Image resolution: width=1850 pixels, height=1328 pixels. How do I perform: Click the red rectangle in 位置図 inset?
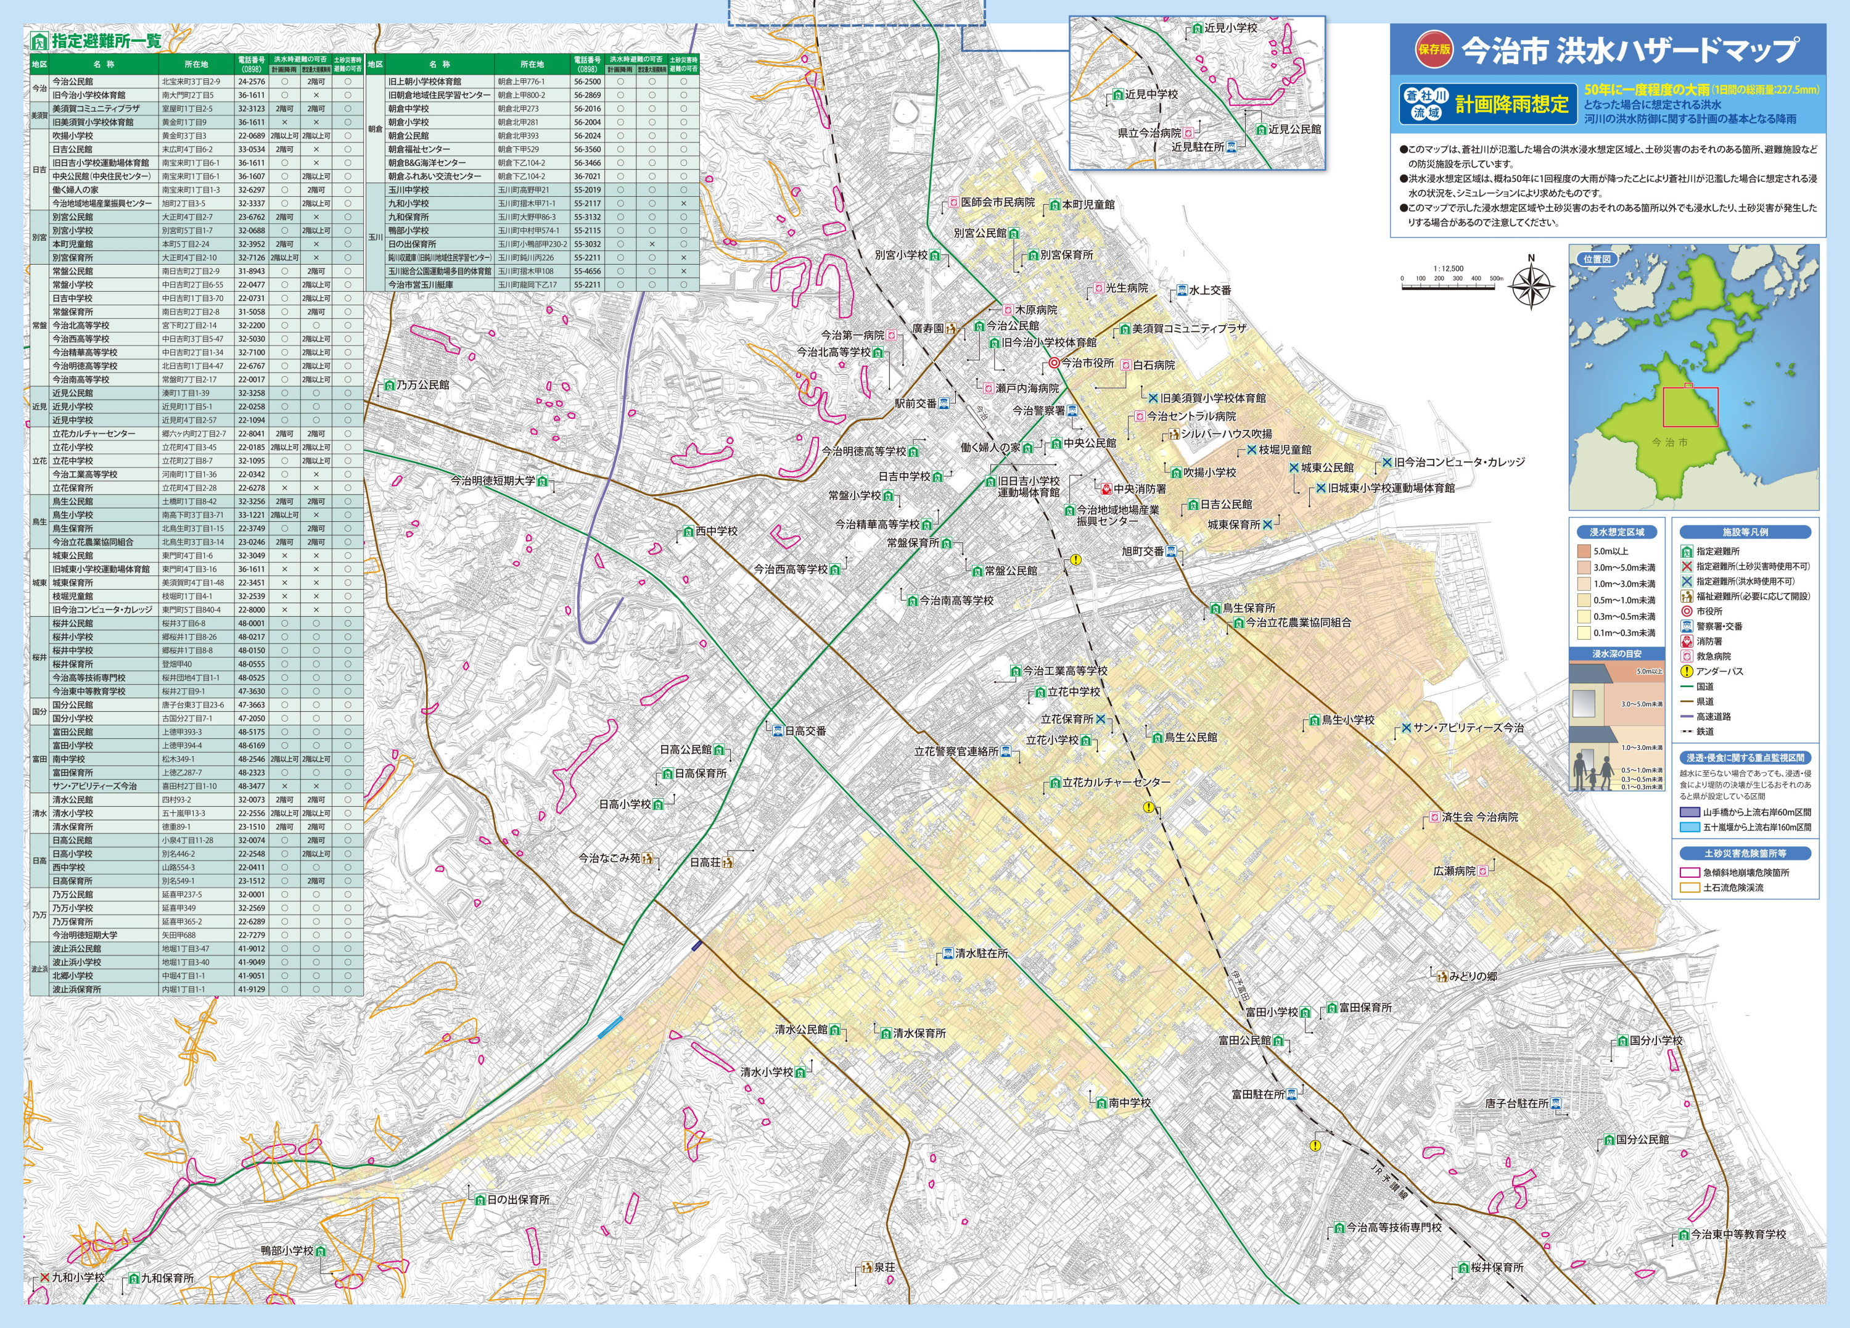[x=1690, y=407]
